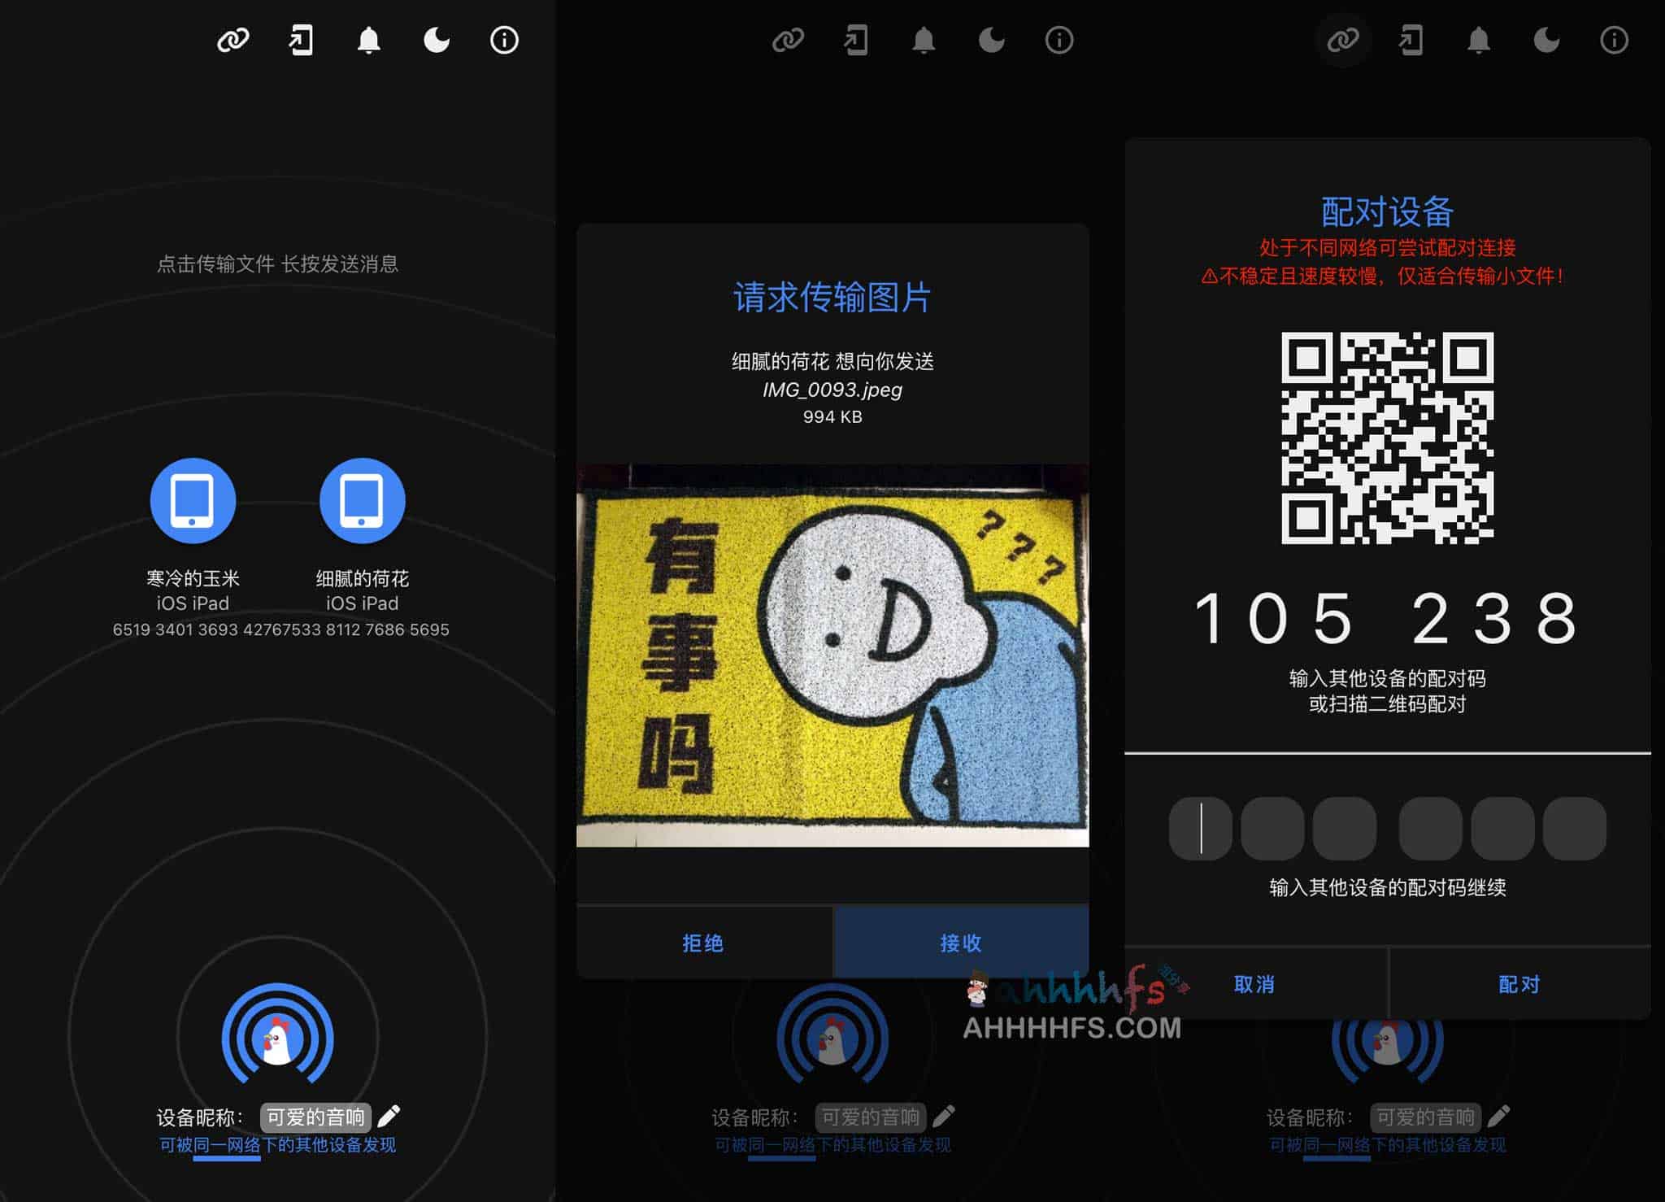This screenshot has height=1202, width=1665.
Task: Select the 寒冷的玉米 iPad device icon
Action: click(192, 500)
